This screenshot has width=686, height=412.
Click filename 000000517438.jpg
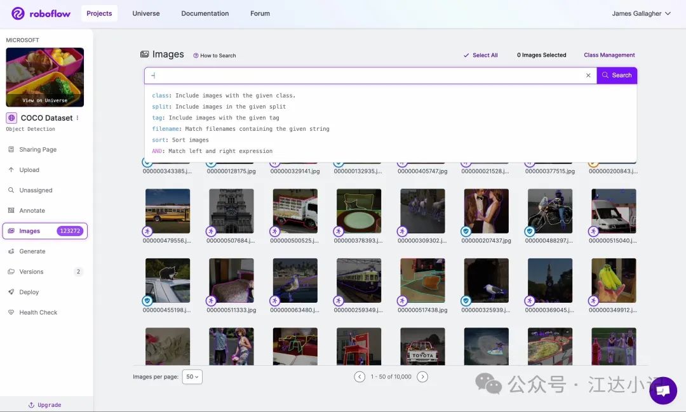click(x=422, y=310)
